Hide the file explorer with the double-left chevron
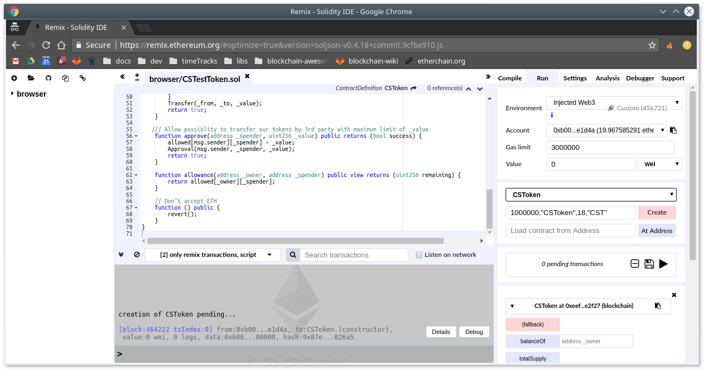This screenshot has width=706, height=372. click(123, 77)
